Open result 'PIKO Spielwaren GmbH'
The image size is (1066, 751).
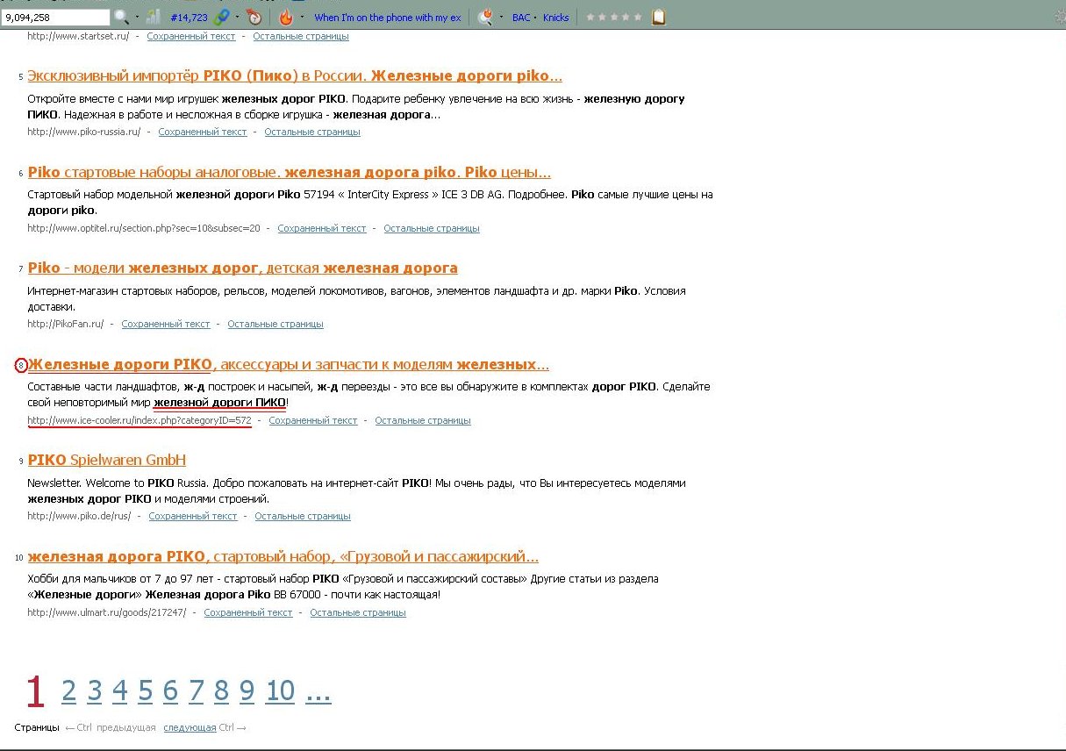pos(107,460)
